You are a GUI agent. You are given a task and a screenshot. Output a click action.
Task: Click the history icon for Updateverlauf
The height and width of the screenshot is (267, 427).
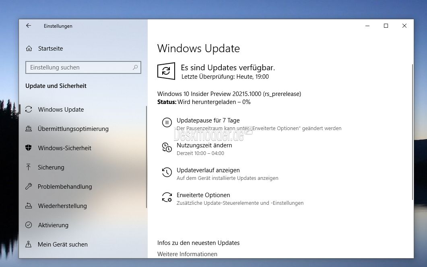point(167,172)
